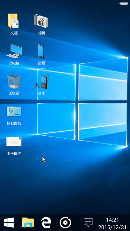This screenshot has height=231, width=130.
Task: Open 控制面板 control panel icon
Action: point(14,111)
